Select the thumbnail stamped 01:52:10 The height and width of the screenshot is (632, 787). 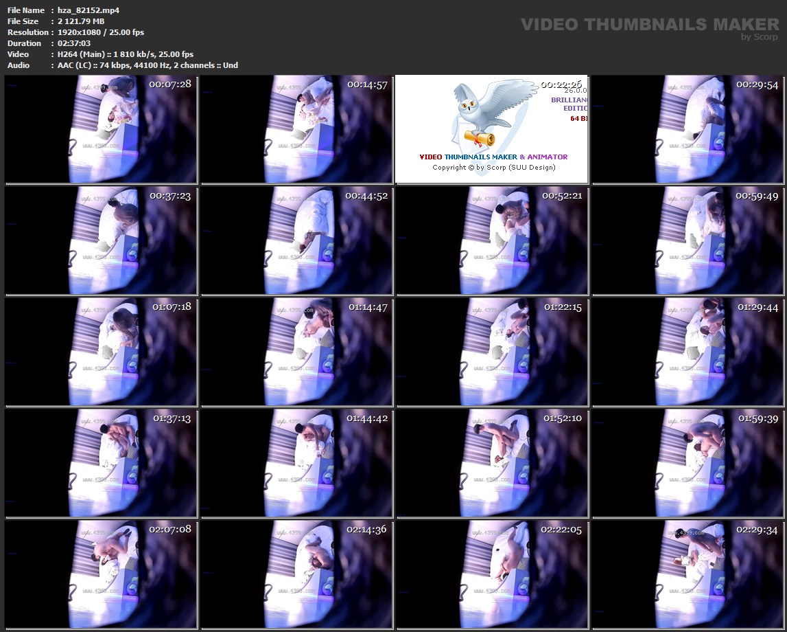tap(492, 463)
